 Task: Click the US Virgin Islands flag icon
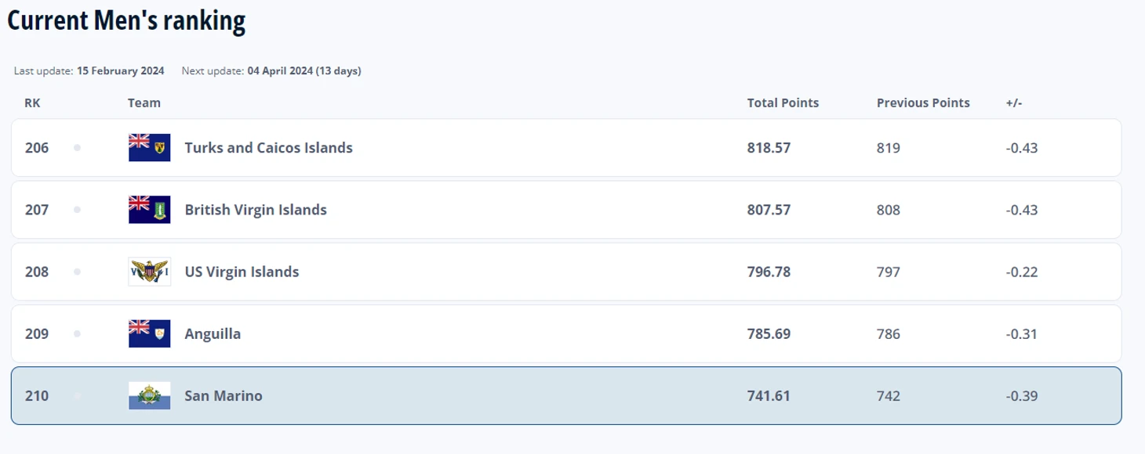point(149,272)
